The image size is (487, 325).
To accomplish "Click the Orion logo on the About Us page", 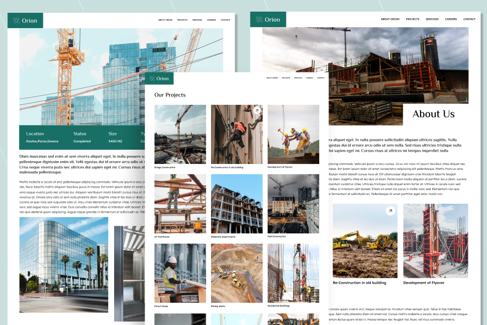I will tap(268, 20).
